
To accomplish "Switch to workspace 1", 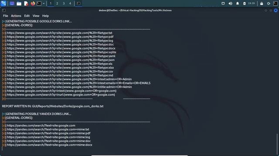I will click(51, 3).
